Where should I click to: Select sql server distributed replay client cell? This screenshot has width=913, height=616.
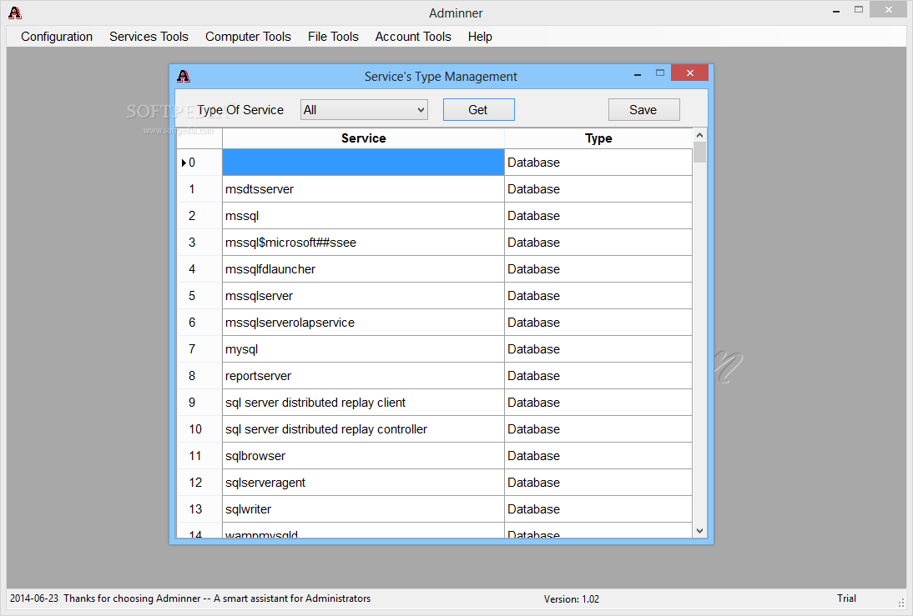coord(363,403)
